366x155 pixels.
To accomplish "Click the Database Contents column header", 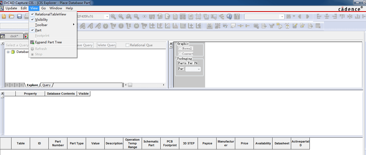I will tap(61, 94).
